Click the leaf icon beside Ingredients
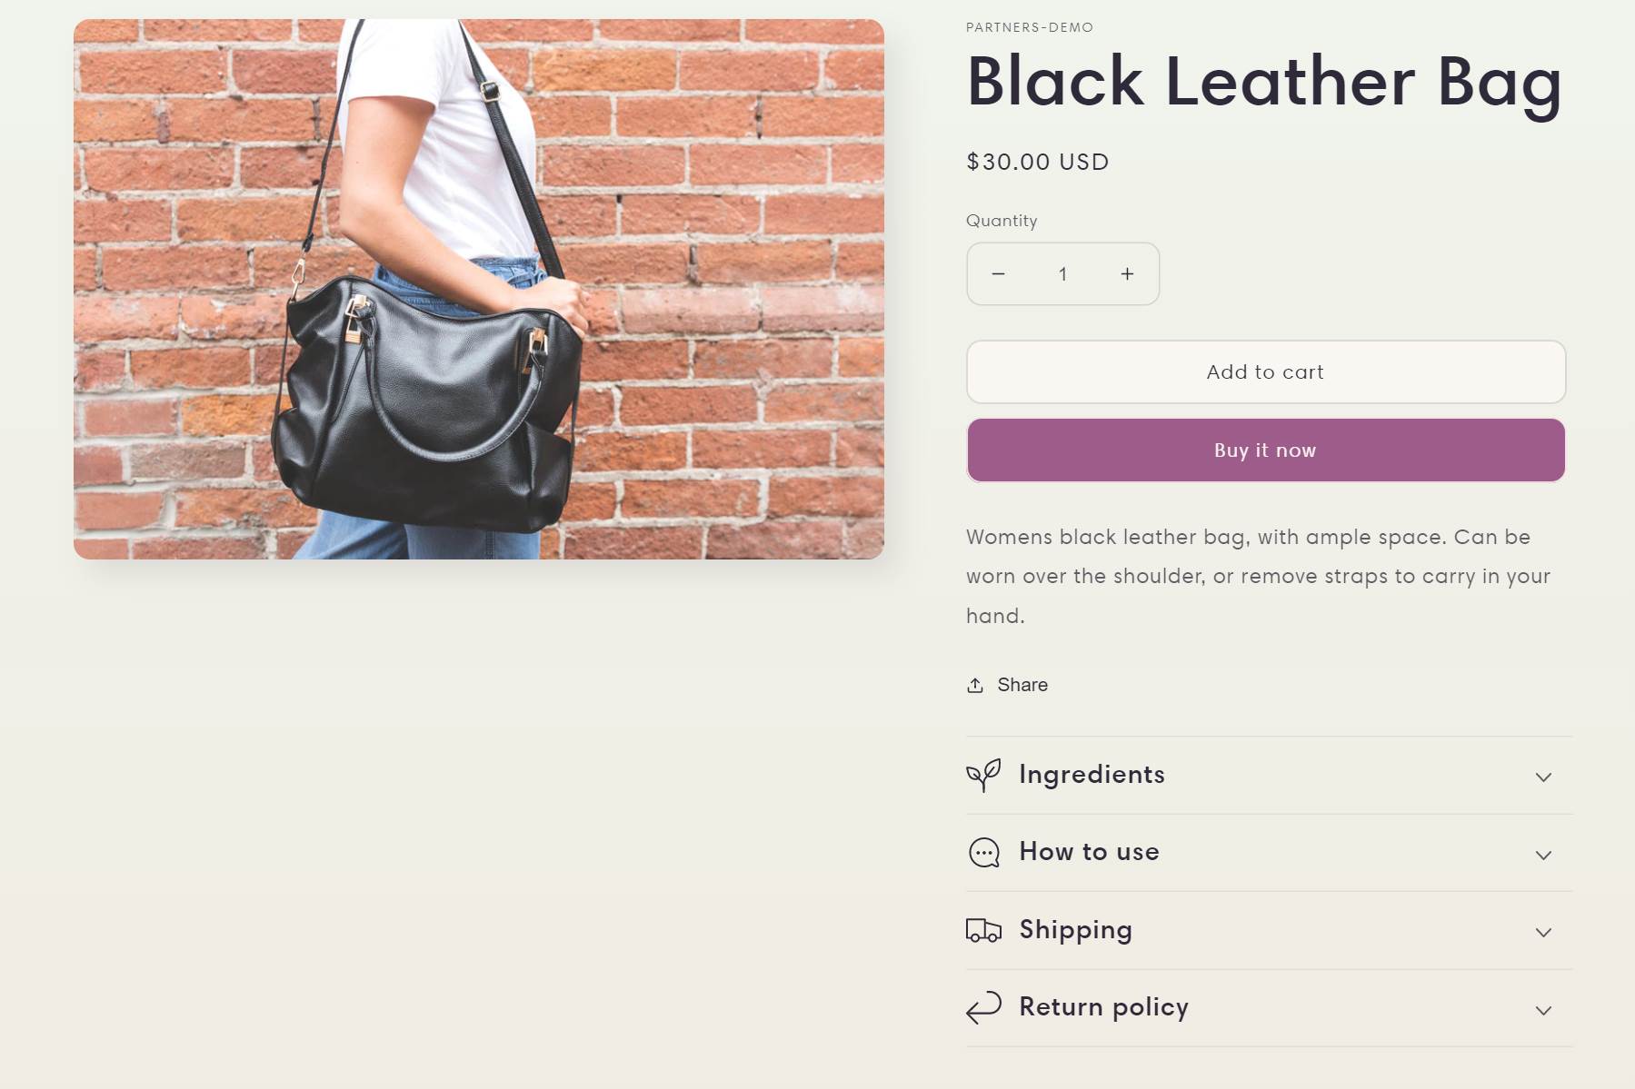Viewport: 1635px width, 1089px height. coord(983,775)
